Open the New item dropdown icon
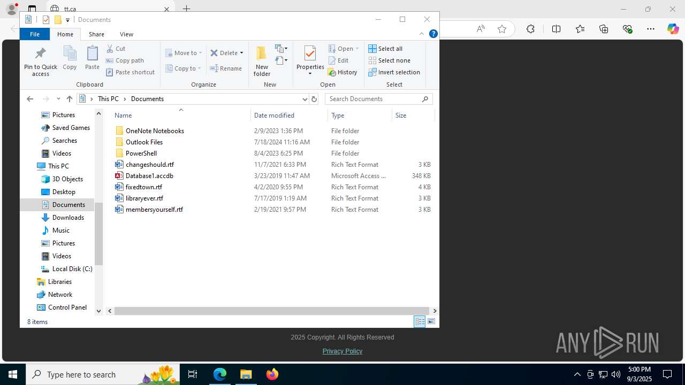685x385 pixels. (x=281, y=49)
